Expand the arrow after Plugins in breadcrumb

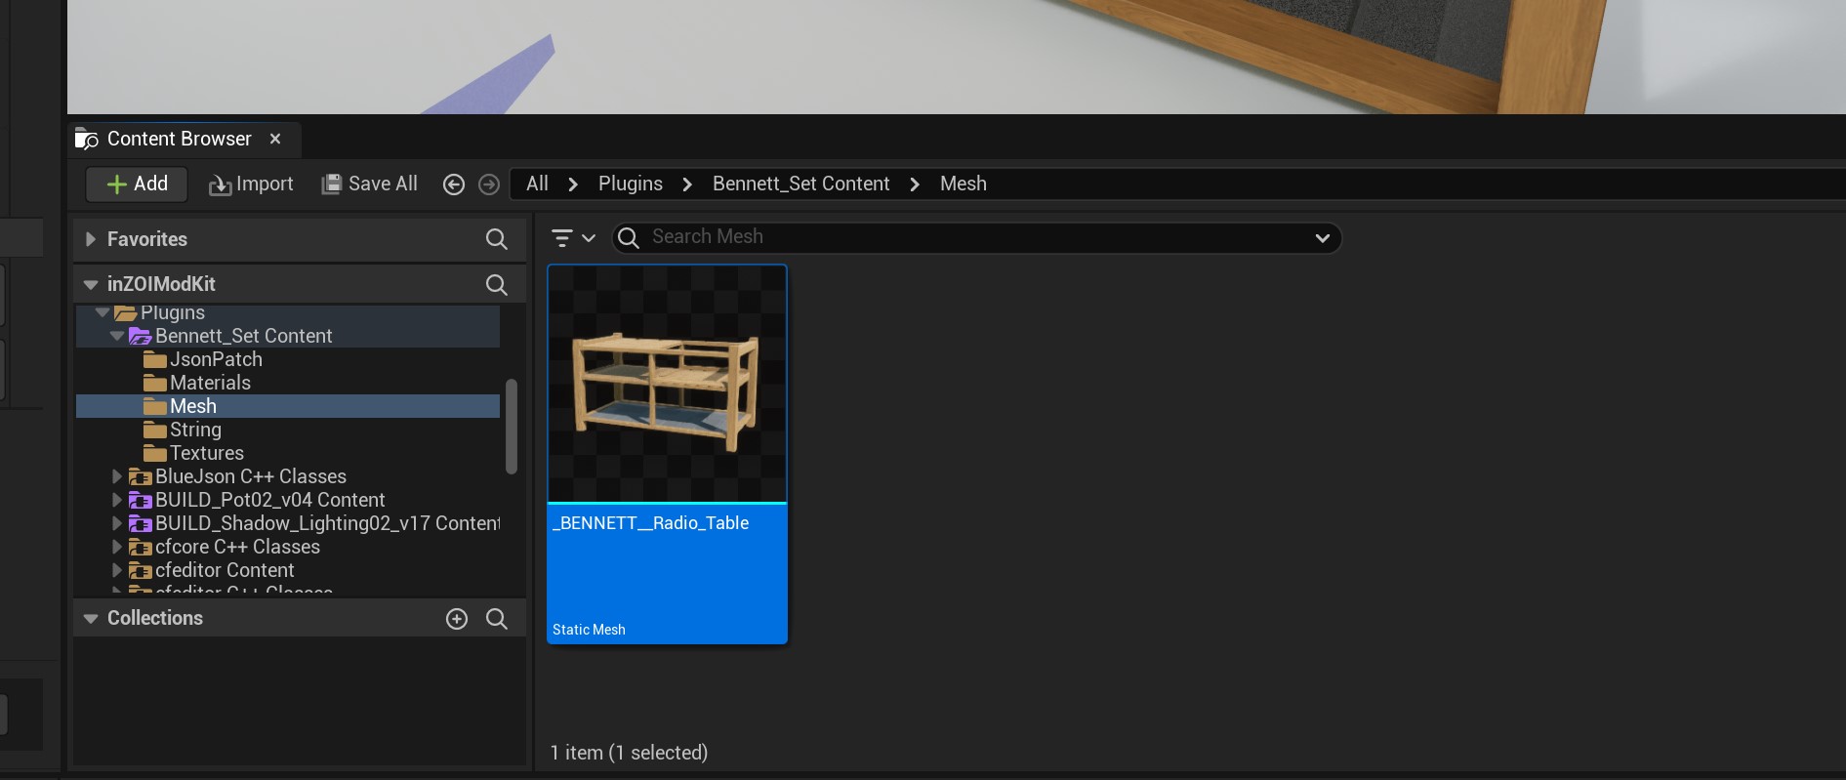pos(687,185)
